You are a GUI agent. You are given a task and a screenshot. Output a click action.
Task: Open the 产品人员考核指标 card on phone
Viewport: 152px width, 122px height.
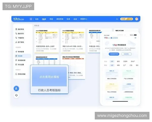(x=128, y=75)
